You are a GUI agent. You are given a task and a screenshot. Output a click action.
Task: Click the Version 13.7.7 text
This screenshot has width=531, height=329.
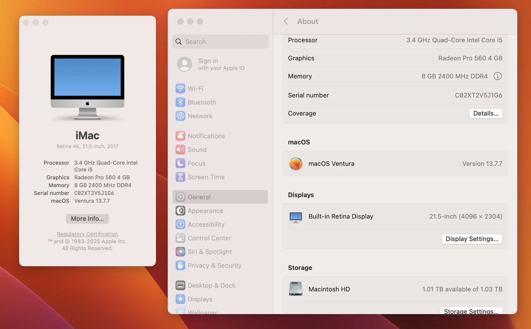click(x=482, y=163)
